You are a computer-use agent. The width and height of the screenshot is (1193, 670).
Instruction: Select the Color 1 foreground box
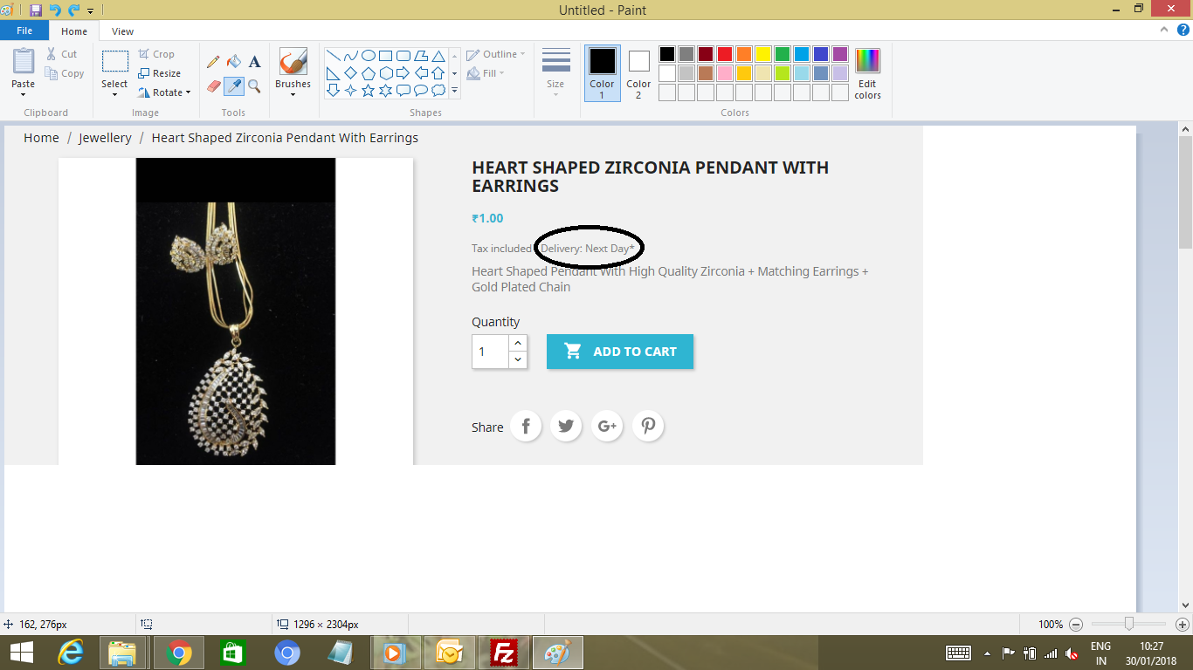point(602,73)
